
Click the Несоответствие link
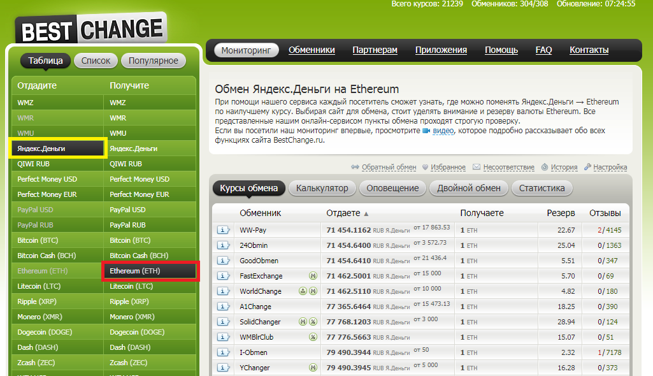pyautogui.click(x=509, y=167)
